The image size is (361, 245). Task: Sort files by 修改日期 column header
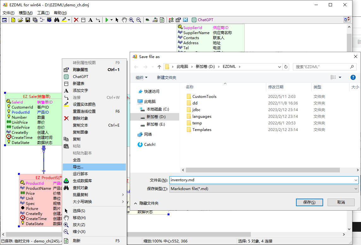(275, 87)
